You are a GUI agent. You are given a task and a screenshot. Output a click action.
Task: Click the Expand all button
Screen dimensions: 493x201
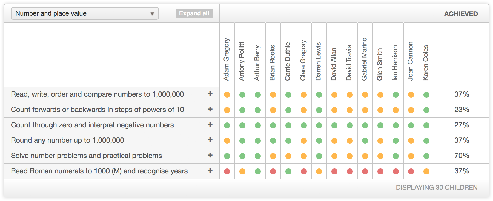pos(194,13)
